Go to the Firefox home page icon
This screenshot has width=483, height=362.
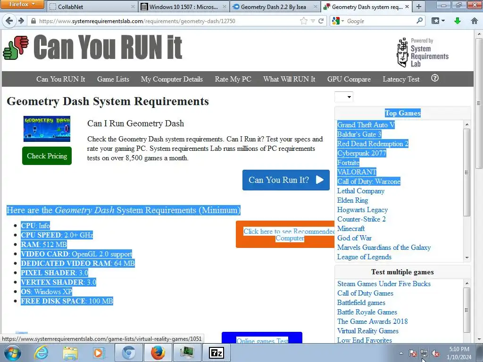pos(475,21)
